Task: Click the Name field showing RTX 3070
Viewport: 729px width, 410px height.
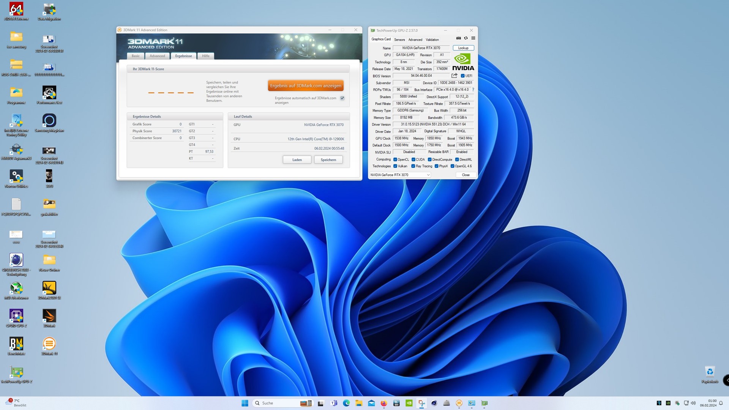Action: (x=421, y=48)
